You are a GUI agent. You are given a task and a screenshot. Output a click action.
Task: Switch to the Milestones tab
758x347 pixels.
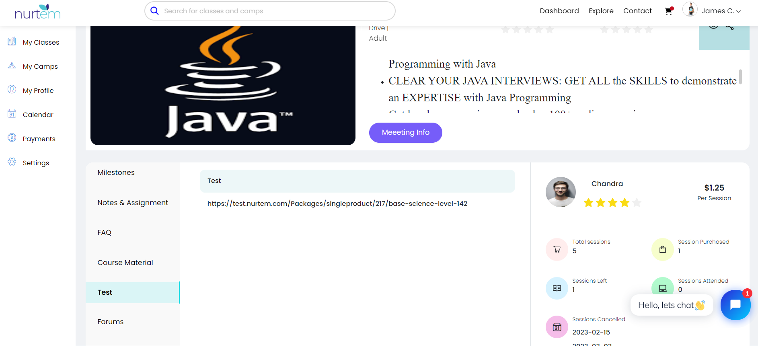click(x=116, y=172)
